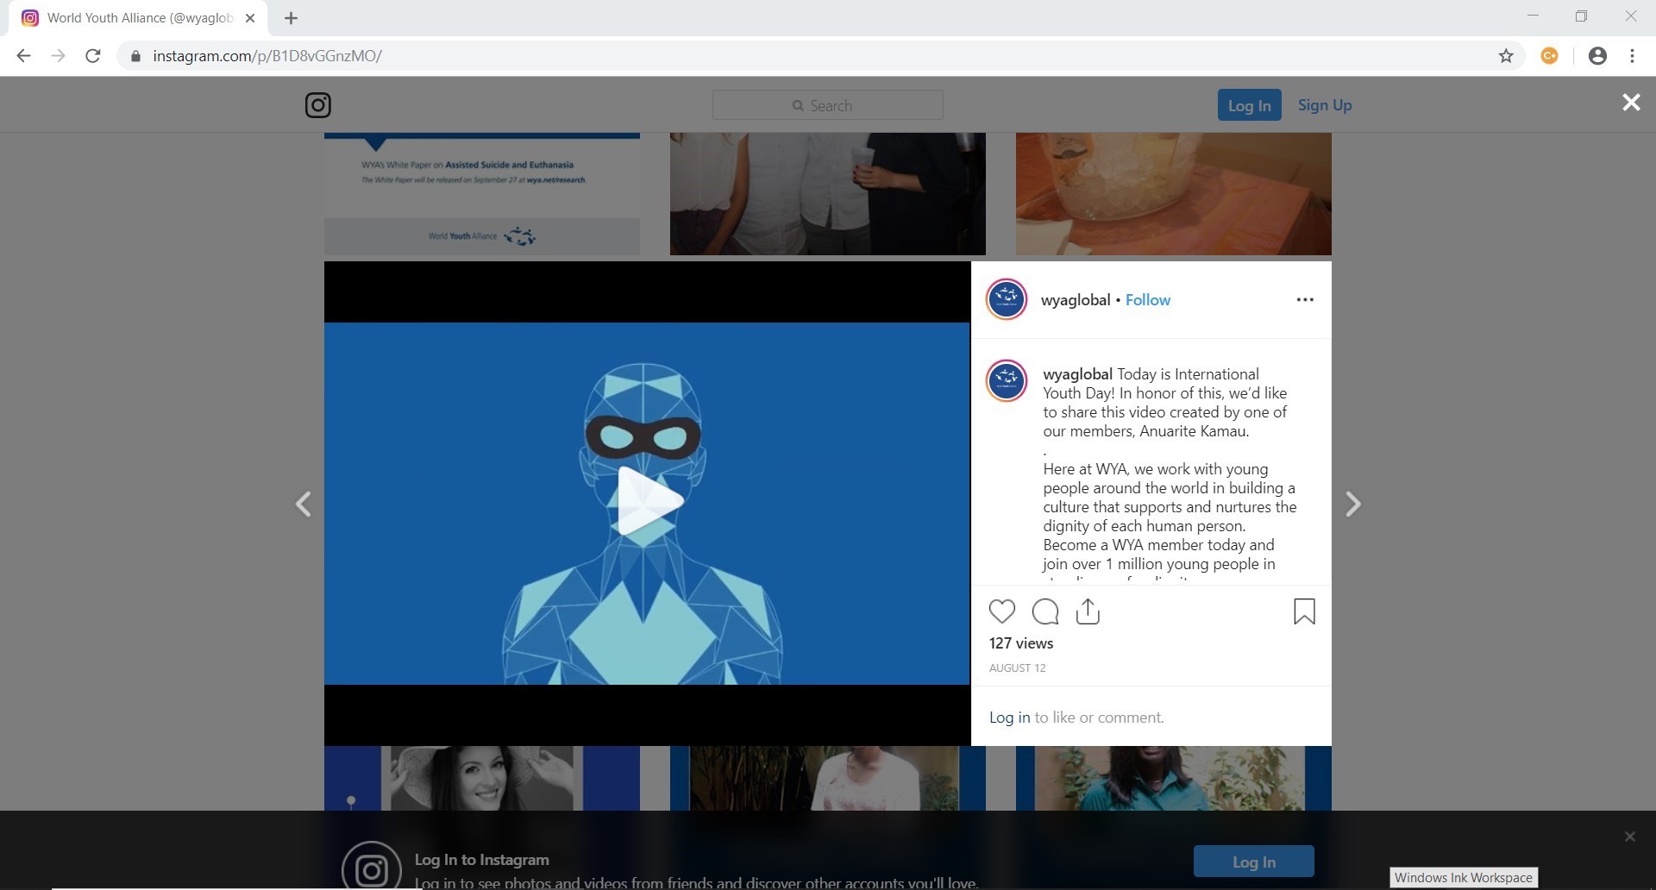Close the post overlay with X
The image size is (1656, 890).
1630,103
